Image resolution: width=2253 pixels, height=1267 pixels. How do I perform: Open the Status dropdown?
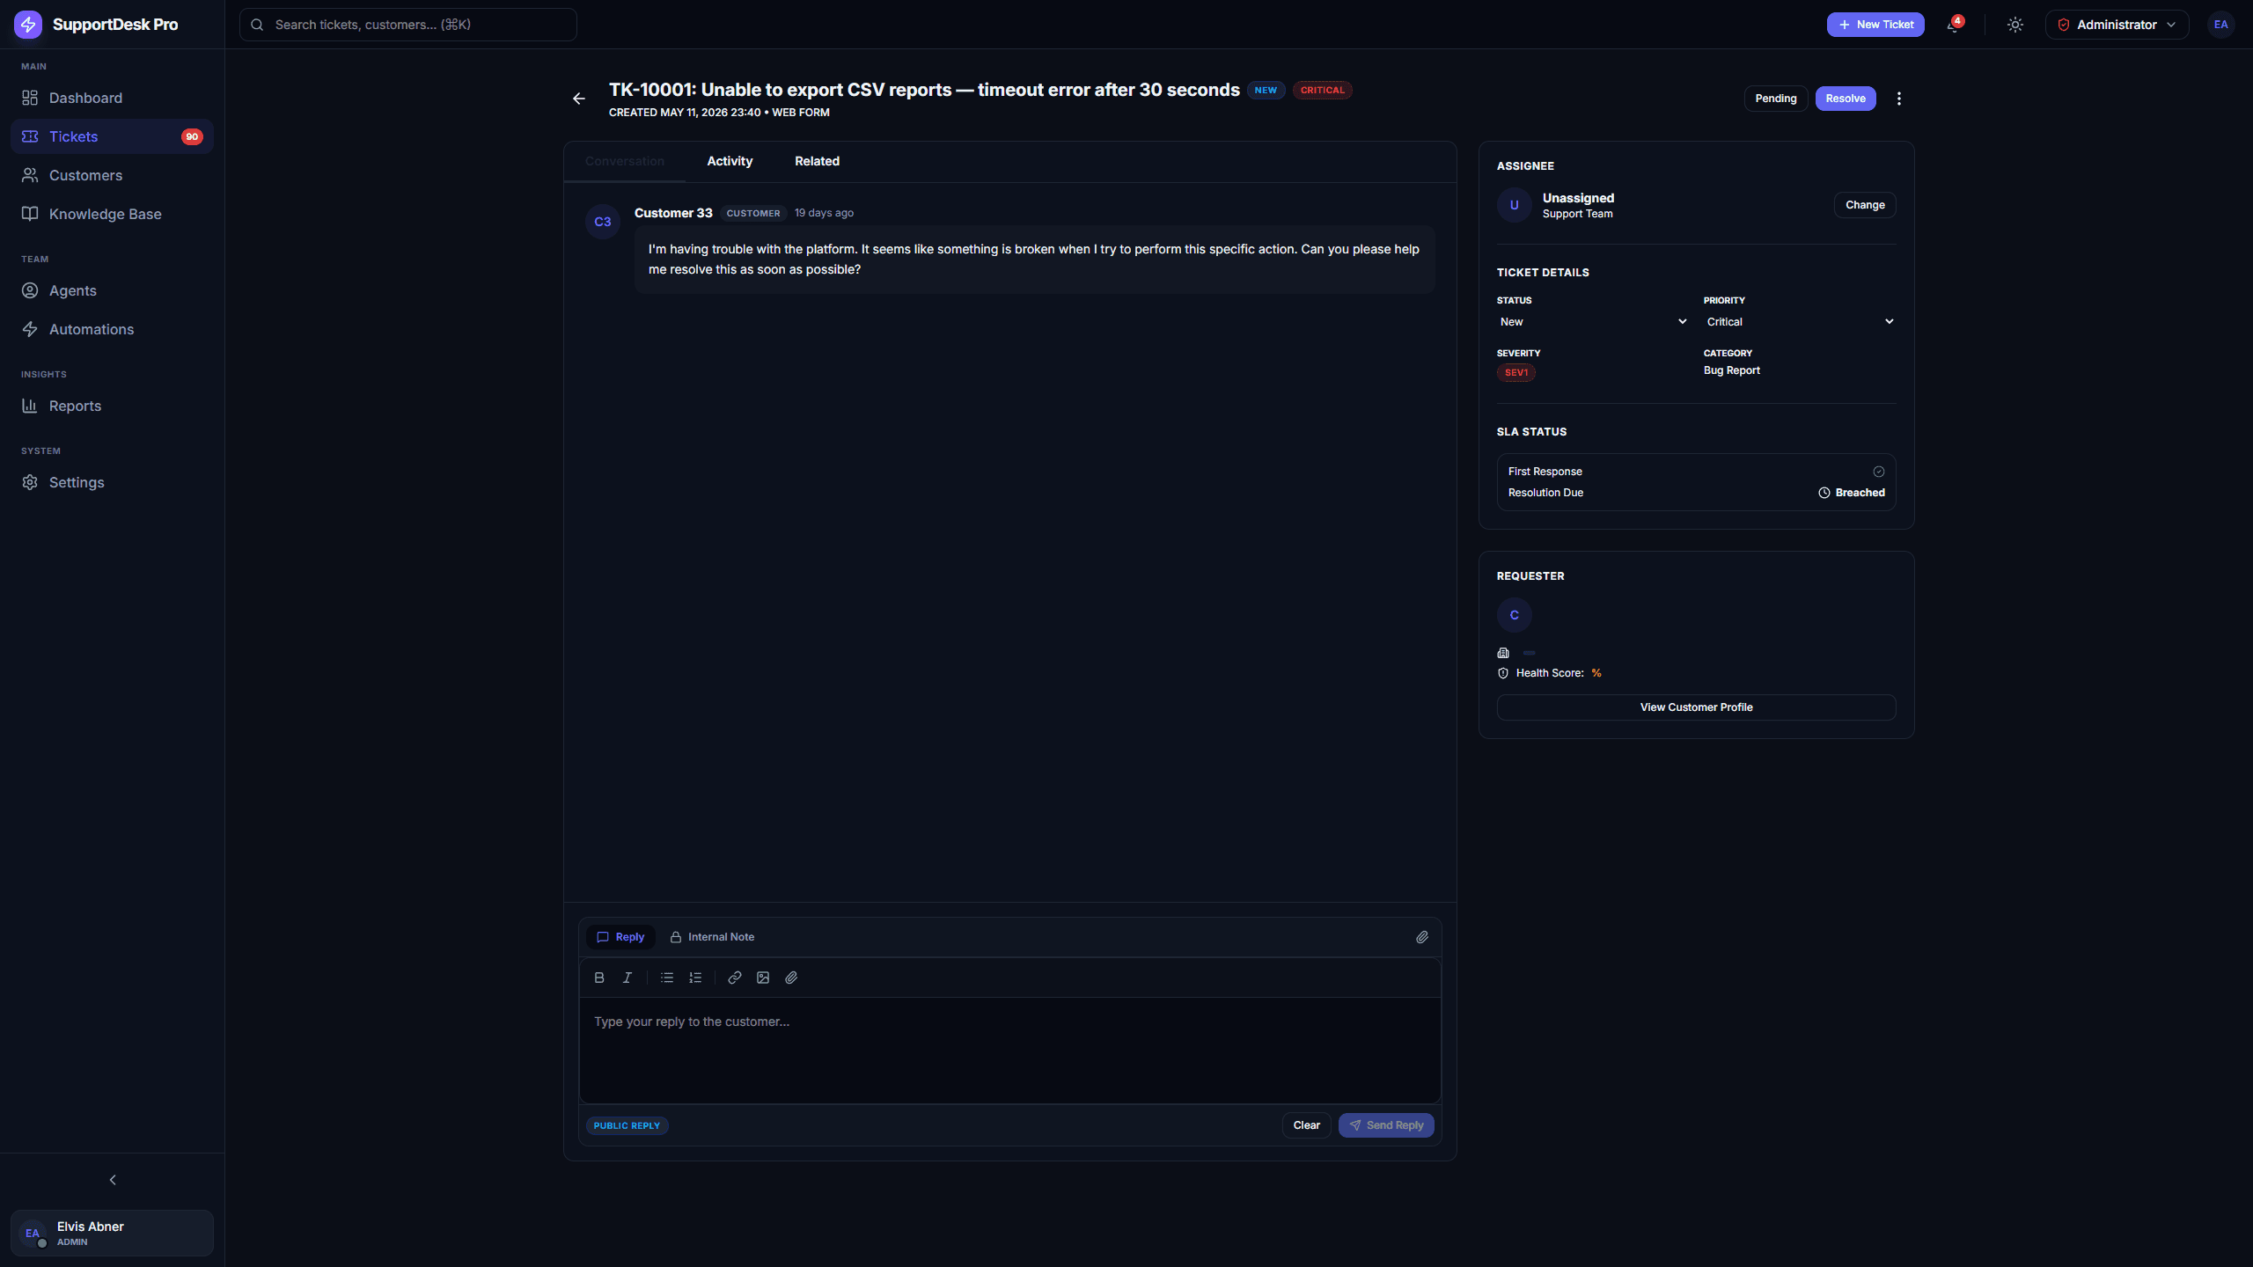[1593, 322]
